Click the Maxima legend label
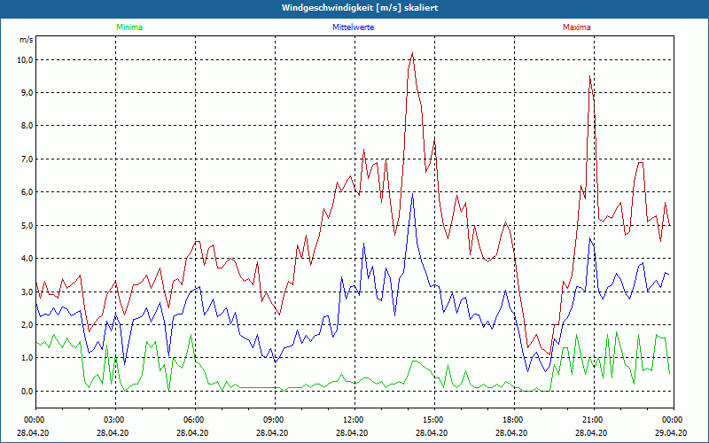709x443 pixels. [x=577, y=27]
